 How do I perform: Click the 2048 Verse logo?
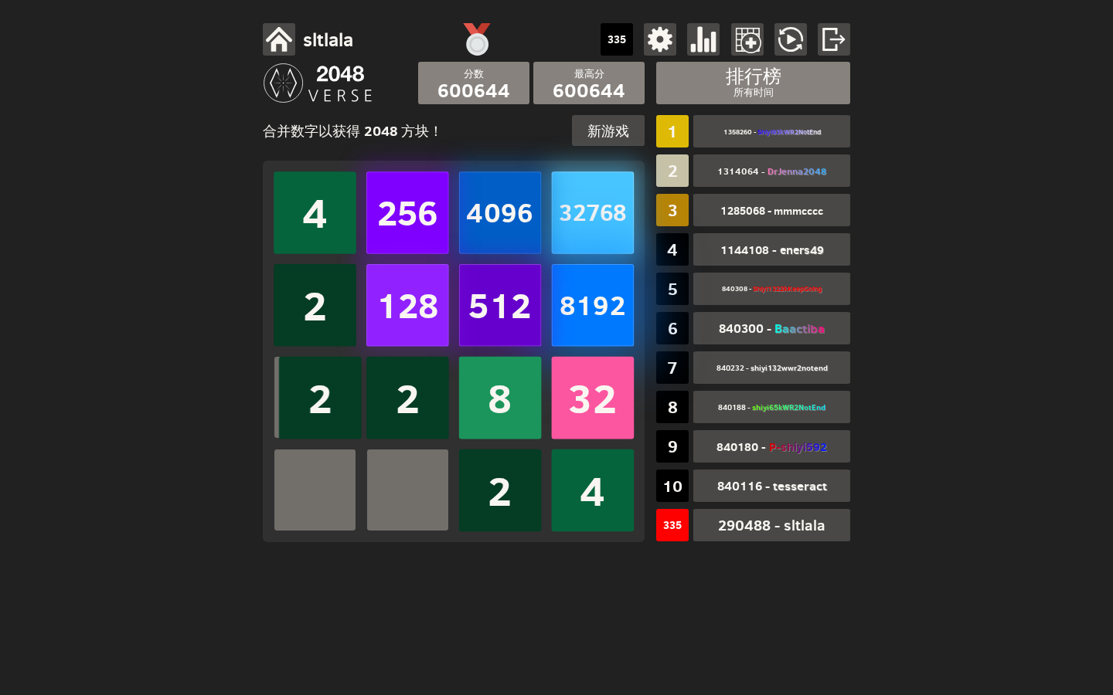tap(318, 83)
